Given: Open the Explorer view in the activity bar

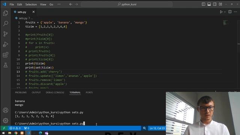Looking at the screenshot, I should click(x=6, y=13).
